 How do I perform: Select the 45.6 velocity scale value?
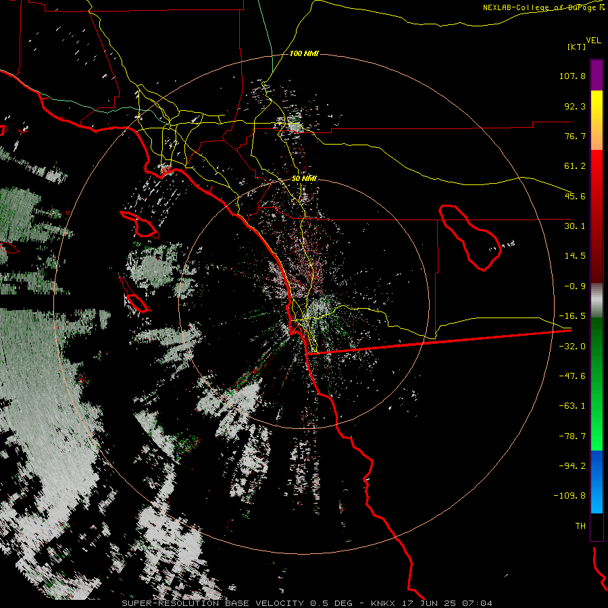pos(575,196)
